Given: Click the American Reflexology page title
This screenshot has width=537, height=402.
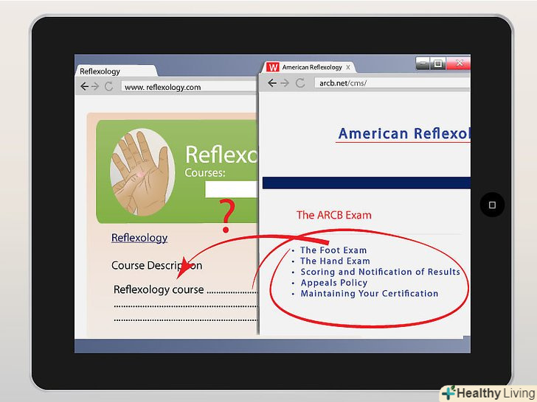Looking at the screenshot, I should pyautogui.click(x=404, y=134).
